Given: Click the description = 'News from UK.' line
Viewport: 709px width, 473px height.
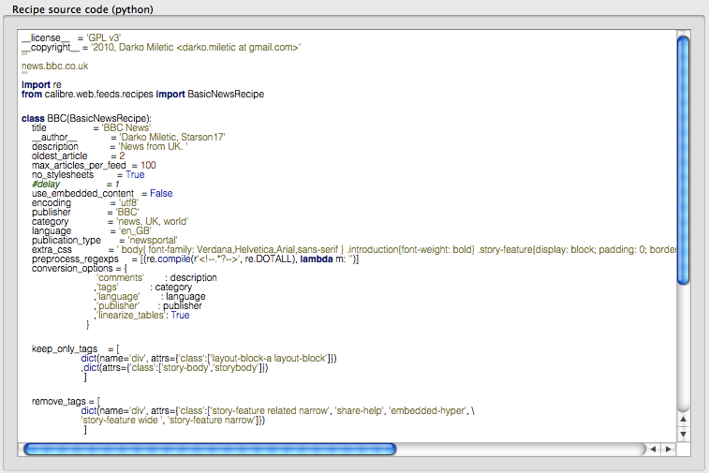Looking at the screenshot, I should pyautogui.click(x=110, y=146).
